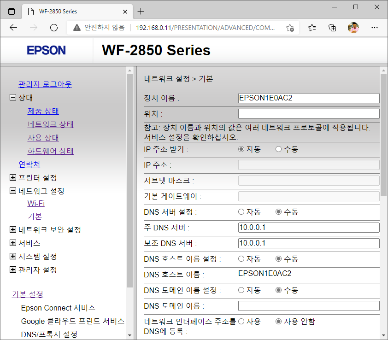Add page to favorites star icon
Screen dimensions: 388x340
(x=290, y=28)
